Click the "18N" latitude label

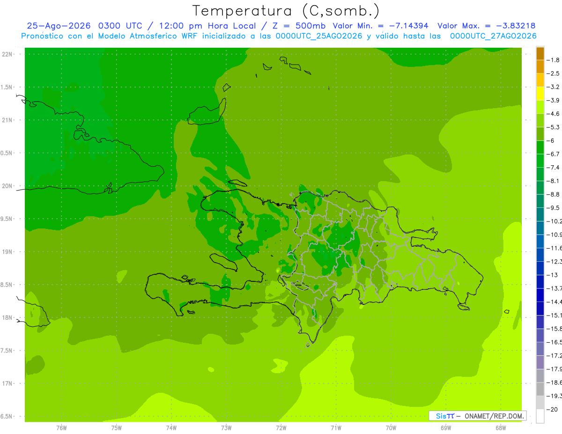tap(7, 317)
